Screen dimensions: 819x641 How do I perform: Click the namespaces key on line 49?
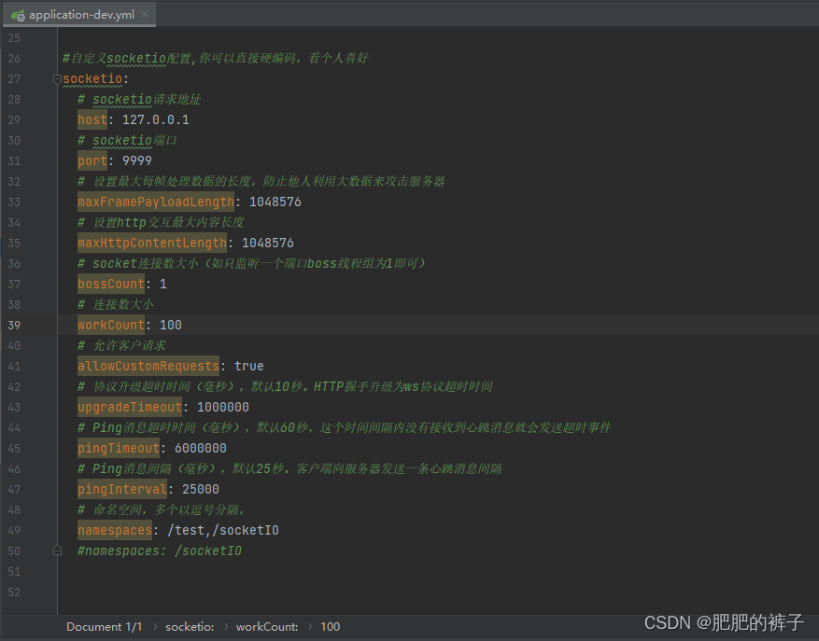tap(115, 530)
